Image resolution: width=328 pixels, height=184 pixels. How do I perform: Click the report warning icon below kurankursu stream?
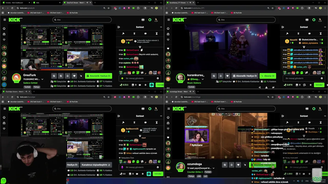click(266, 87)
